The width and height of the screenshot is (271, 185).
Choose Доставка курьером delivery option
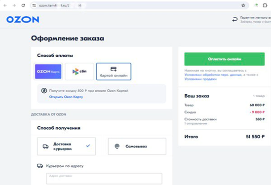click(66, 147)
